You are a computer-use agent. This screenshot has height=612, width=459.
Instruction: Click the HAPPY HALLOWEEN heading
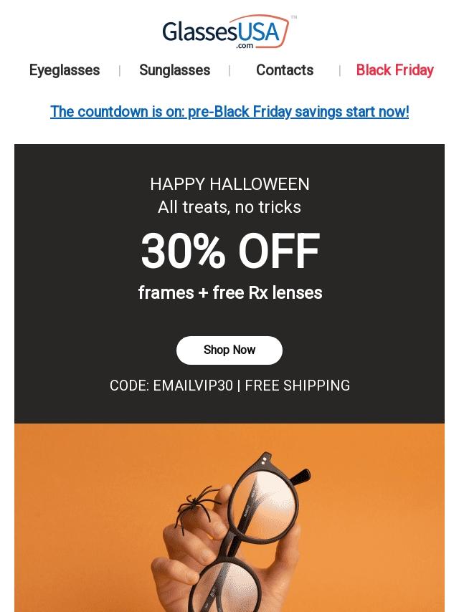click(x=229, y=184)
